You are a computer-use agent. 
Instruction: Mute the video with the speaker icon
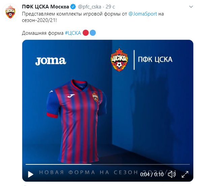point(172,175)
